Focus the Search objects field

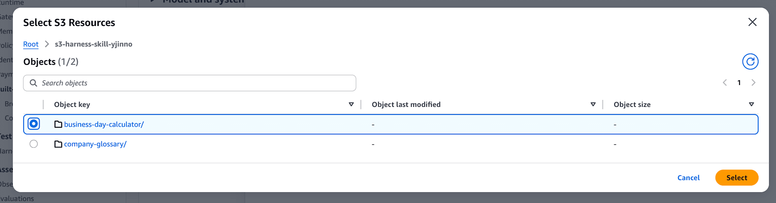point(189,83)
